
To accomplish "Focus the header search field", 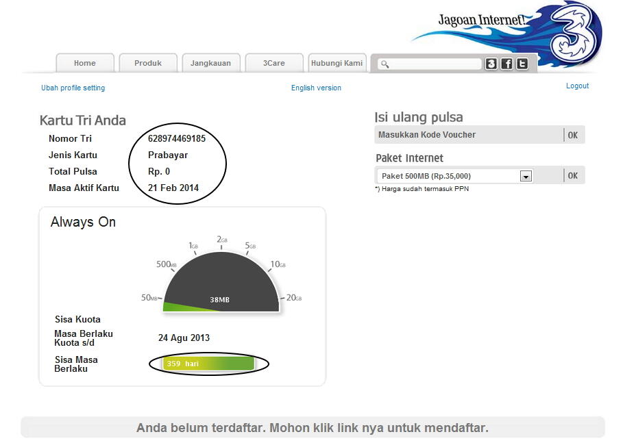I will click(x=429, y=64).
